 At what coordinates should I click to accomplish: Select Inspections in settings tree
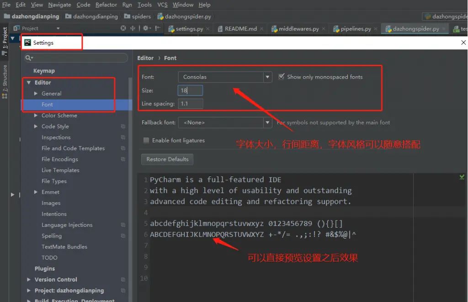coord(56,137)
